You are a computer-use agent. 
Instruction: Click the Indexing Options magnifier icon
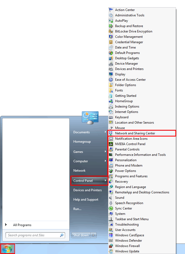(x=111, y=106)
